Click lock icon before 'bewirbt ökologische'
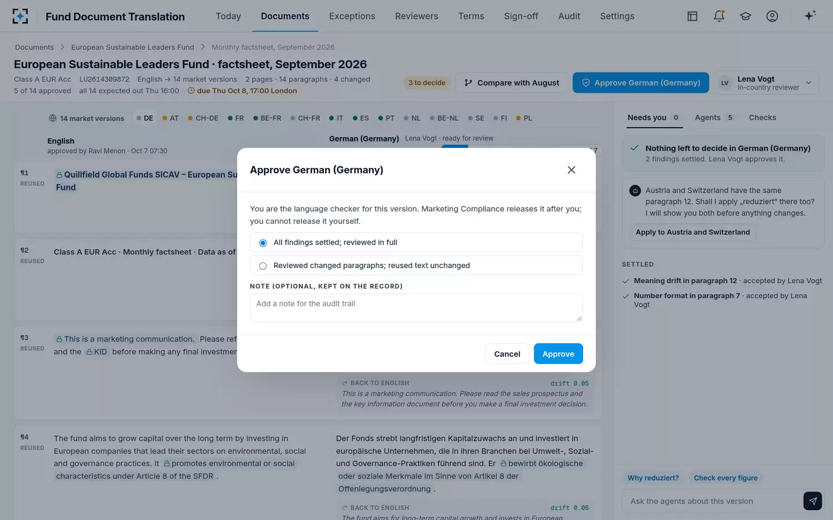833x520 pixels. tap(504, 463)
